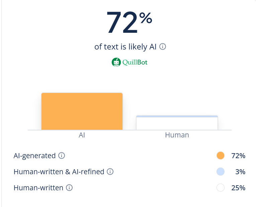Open the AI-generated info tooltip icon
The height and width of the screenshot is (207, 256).
tap(62, 156)
